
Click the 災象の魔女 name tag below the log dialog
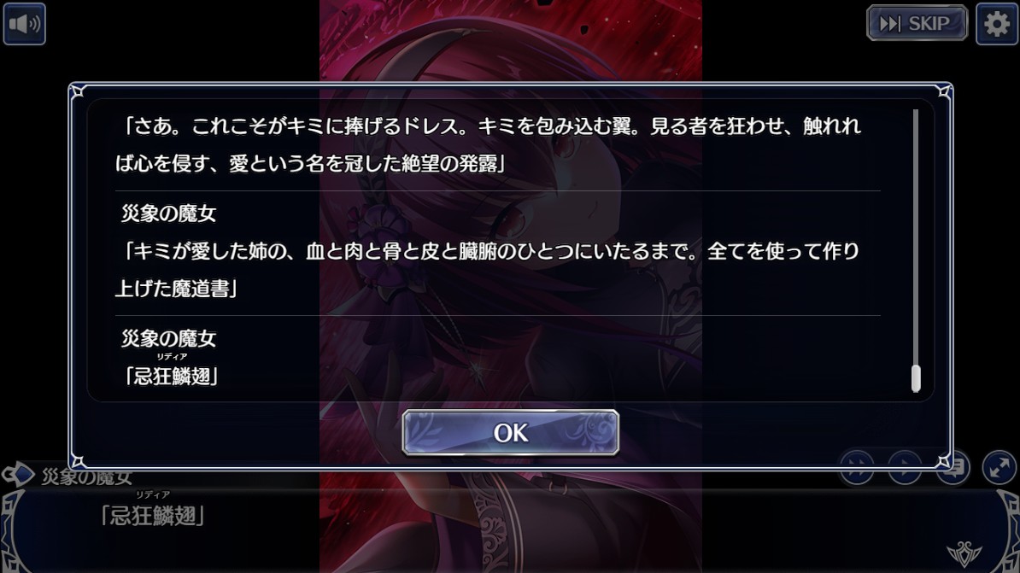(86, 477)
